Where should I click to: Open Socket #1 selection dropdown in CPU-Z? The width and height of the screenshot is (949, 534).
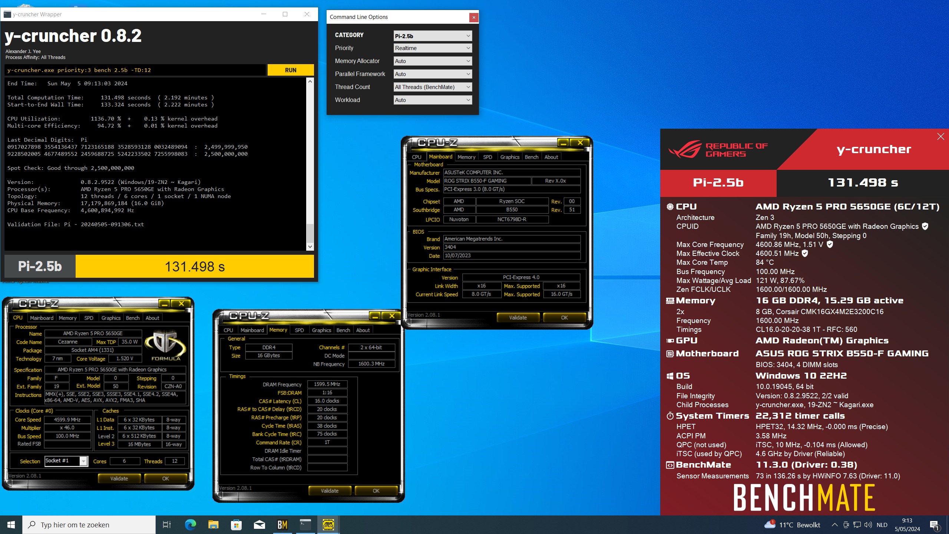tap(66, 461)
